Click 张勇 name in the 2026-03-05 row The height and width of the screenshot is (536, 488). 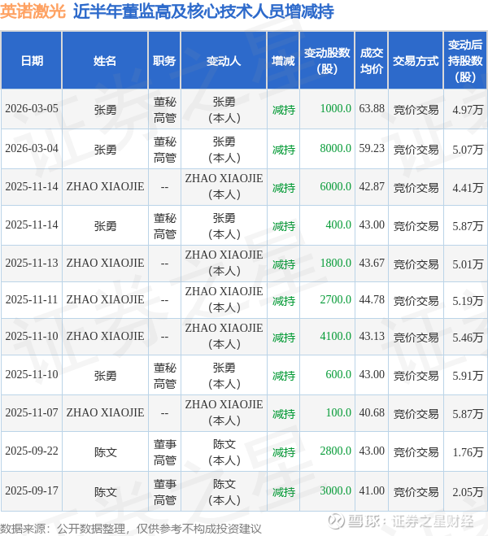coord(105,110)
